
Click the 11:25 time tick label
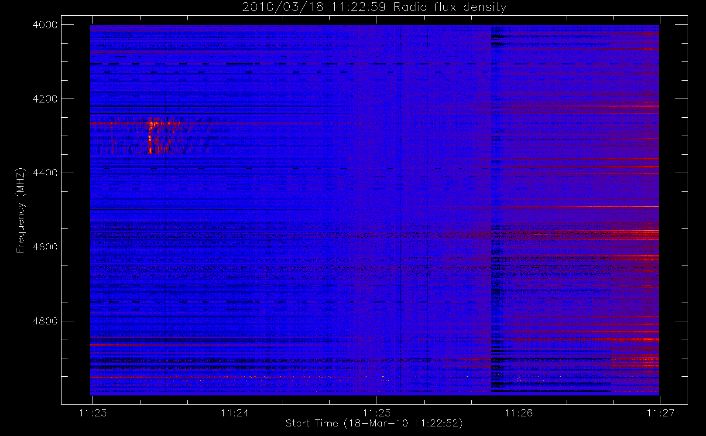[x=377, y=413]
